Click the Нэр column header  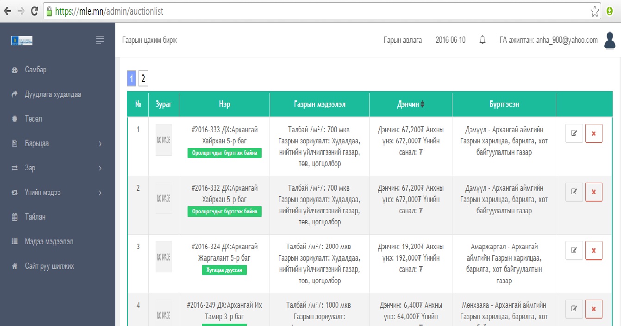click(x=224, y=105)
